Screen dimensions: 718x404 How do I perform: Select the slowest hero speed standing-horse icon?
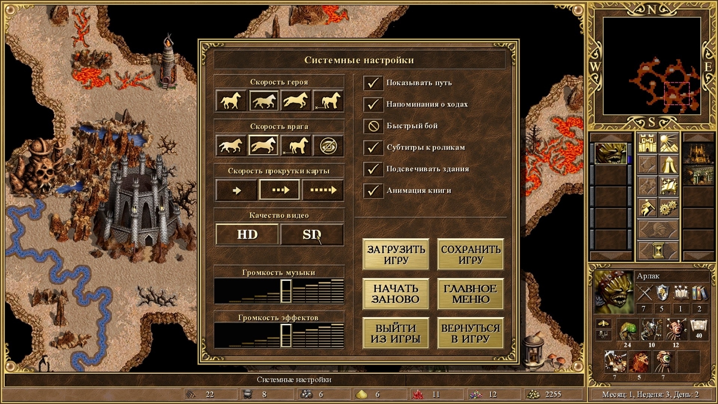pos(231,100)
